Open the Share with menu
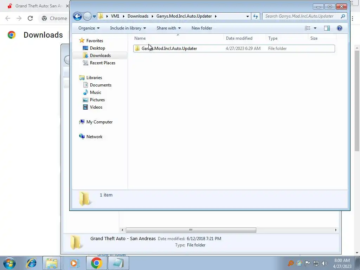 [168, 28]
